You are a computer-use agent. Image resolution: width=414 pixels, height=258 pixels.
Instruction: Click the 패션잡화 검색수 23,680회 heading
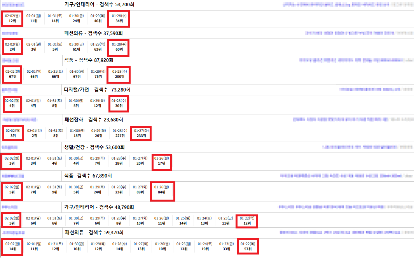94,119
